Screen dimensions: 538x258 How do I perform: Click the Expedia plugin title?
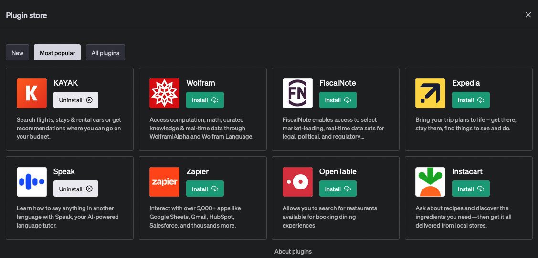(x=465, y=83)
